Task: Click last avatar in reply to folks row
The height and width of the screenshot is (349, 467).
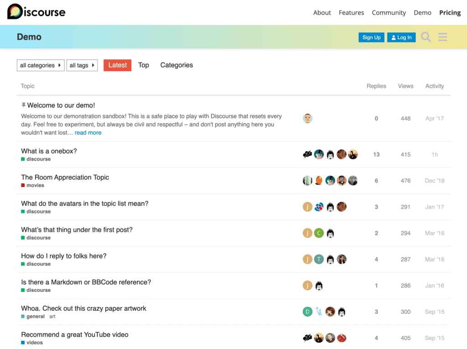Action: point(342,259)
